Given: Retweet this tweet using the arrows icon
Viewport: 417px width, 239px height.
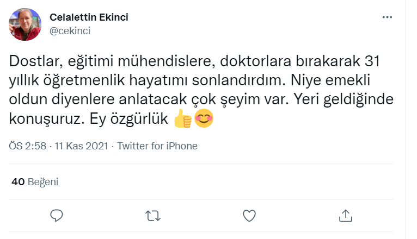Looking at the screenshot, I should (154, 216).
